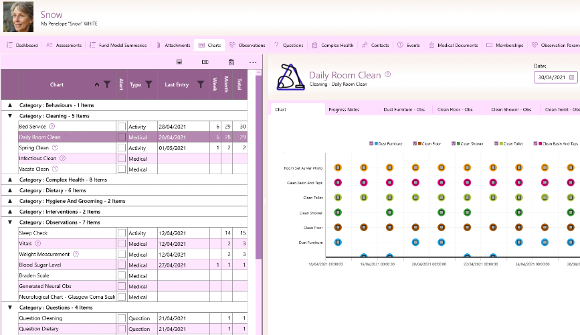Click the first Room Set As Per Photo data point

[338, 167]
